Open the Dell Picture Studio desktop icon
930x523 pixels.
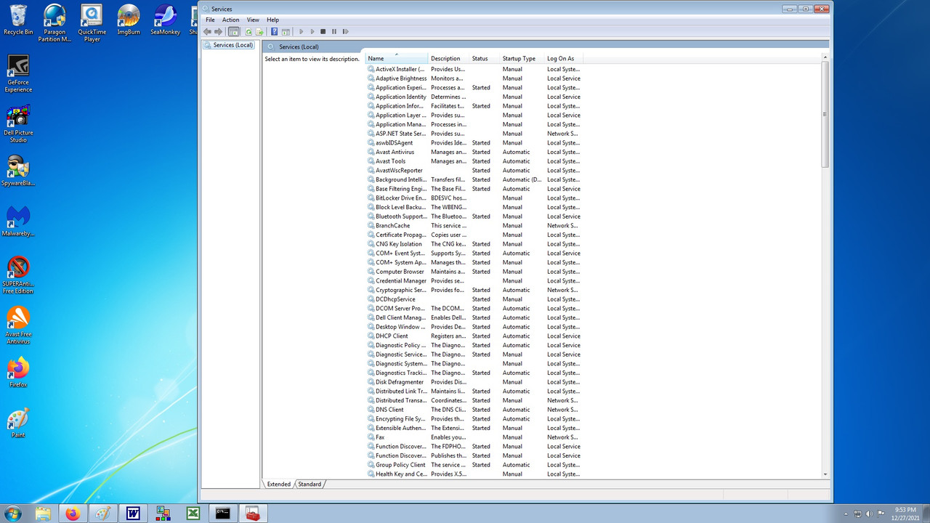[x=18, y=123]
